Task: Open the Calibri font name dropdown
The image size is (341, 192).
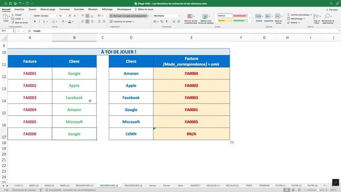Action: point(56,16)
